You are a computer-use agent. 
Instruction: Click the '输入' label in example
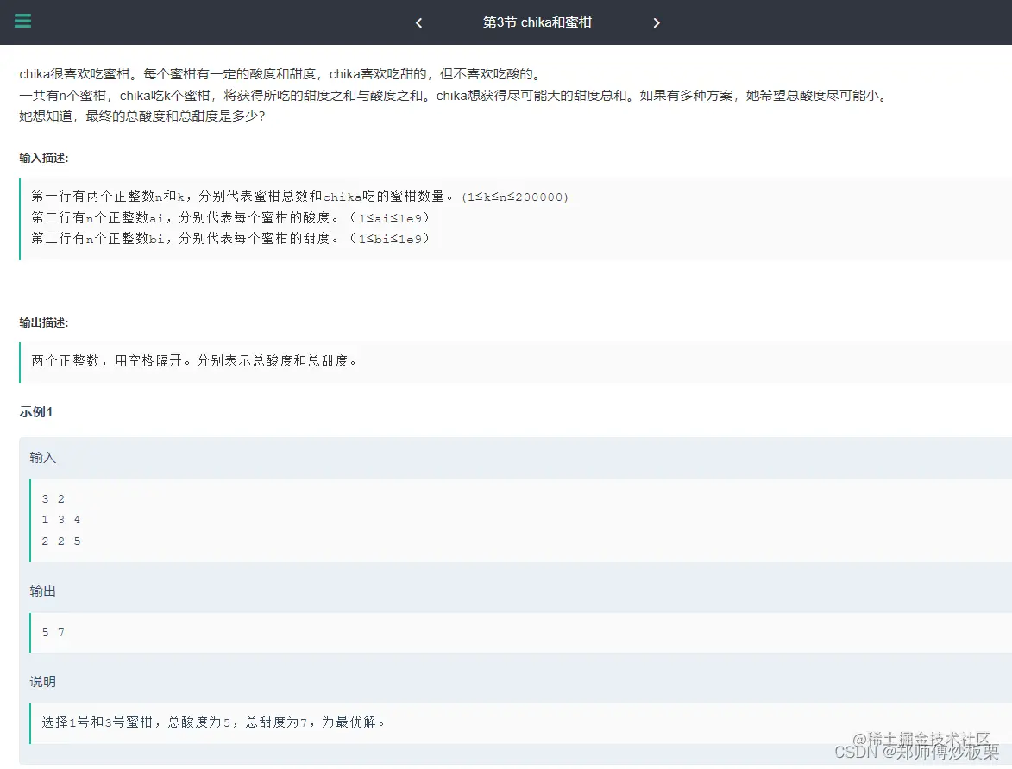42,458
